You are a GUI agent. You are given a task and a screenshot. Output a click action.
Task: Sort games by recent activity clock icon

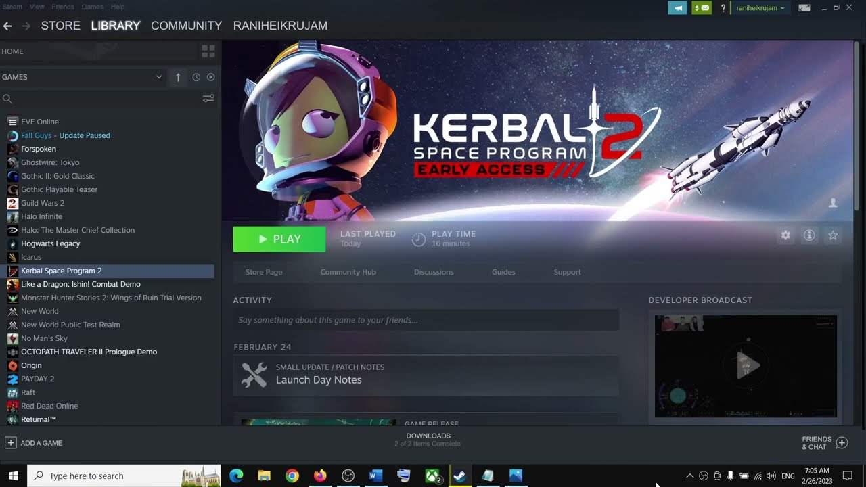[x=196, y=77]
